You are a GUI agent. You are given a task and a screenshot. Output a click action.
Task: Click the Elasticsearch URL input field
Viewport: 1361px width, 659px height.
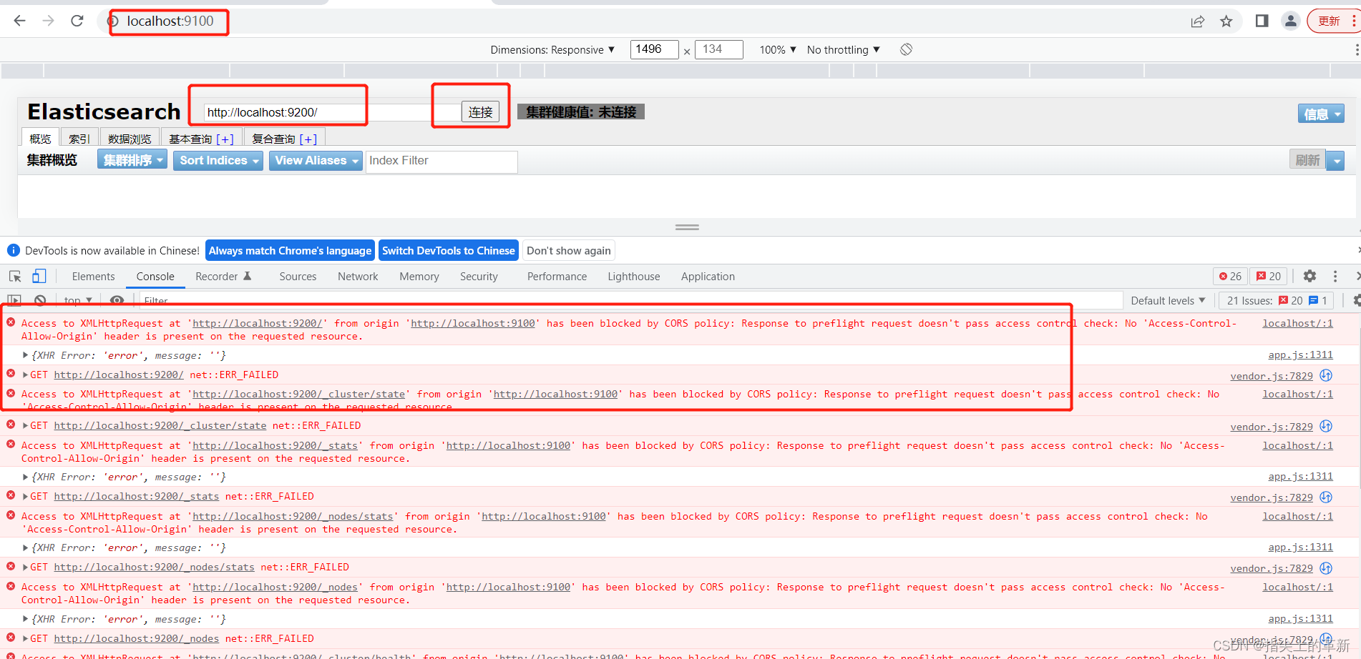click(332, 112)
